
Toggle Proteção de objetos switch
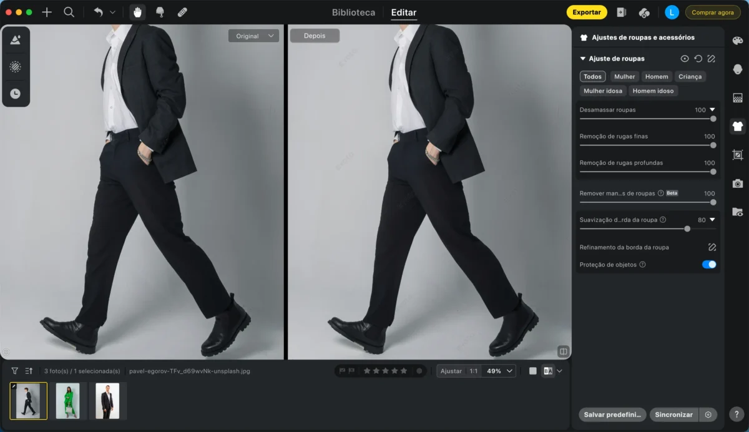pos(709,265)
